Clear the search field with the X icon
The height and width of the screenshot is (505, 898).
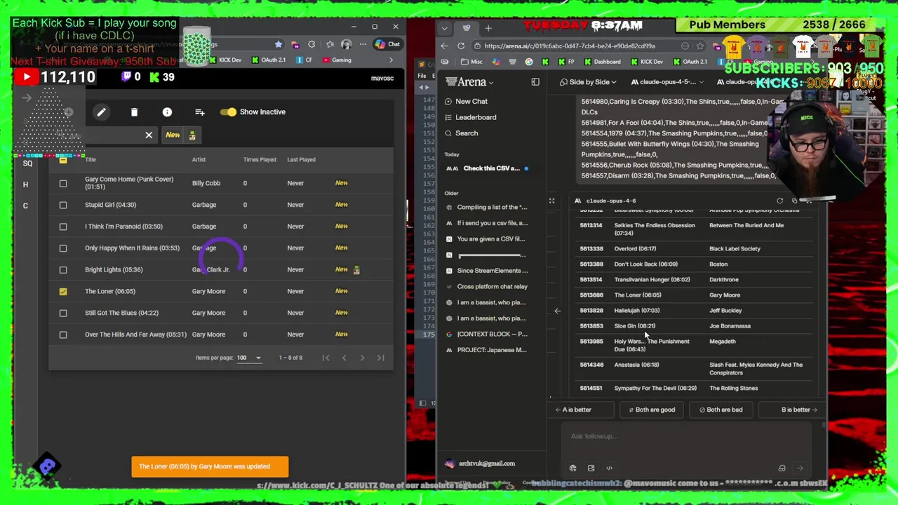pyautogui.click(x=149, y=135)
